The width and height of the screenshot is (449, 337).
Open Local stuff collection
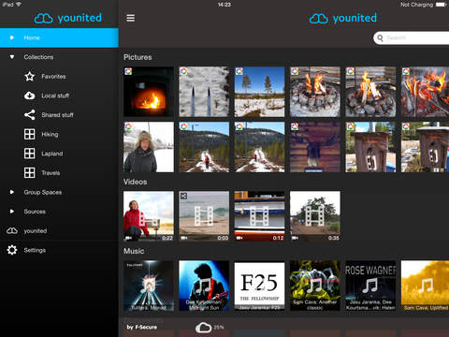55,95
